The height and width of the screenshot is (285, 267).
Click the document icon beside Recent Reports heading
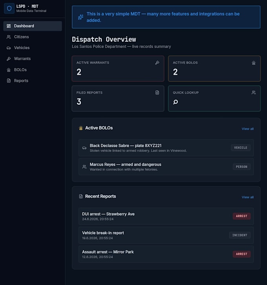[81, 196]
